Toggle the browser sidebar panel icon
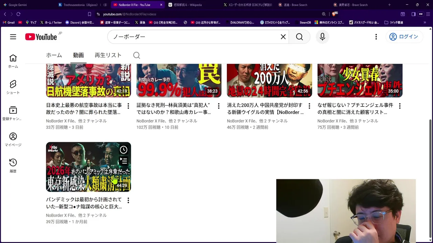The height and width of the screenshot is (243, 433). click(413, 14)
